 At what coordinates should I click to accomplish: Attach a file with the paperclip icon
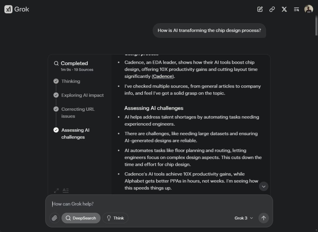55,218
